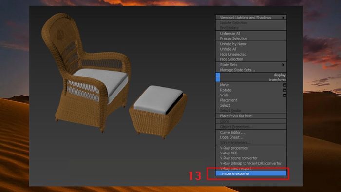Viewport: 341px width, 192px height.
Task: Activate the Rotate transform command
Action: click(x=226, y=90)
